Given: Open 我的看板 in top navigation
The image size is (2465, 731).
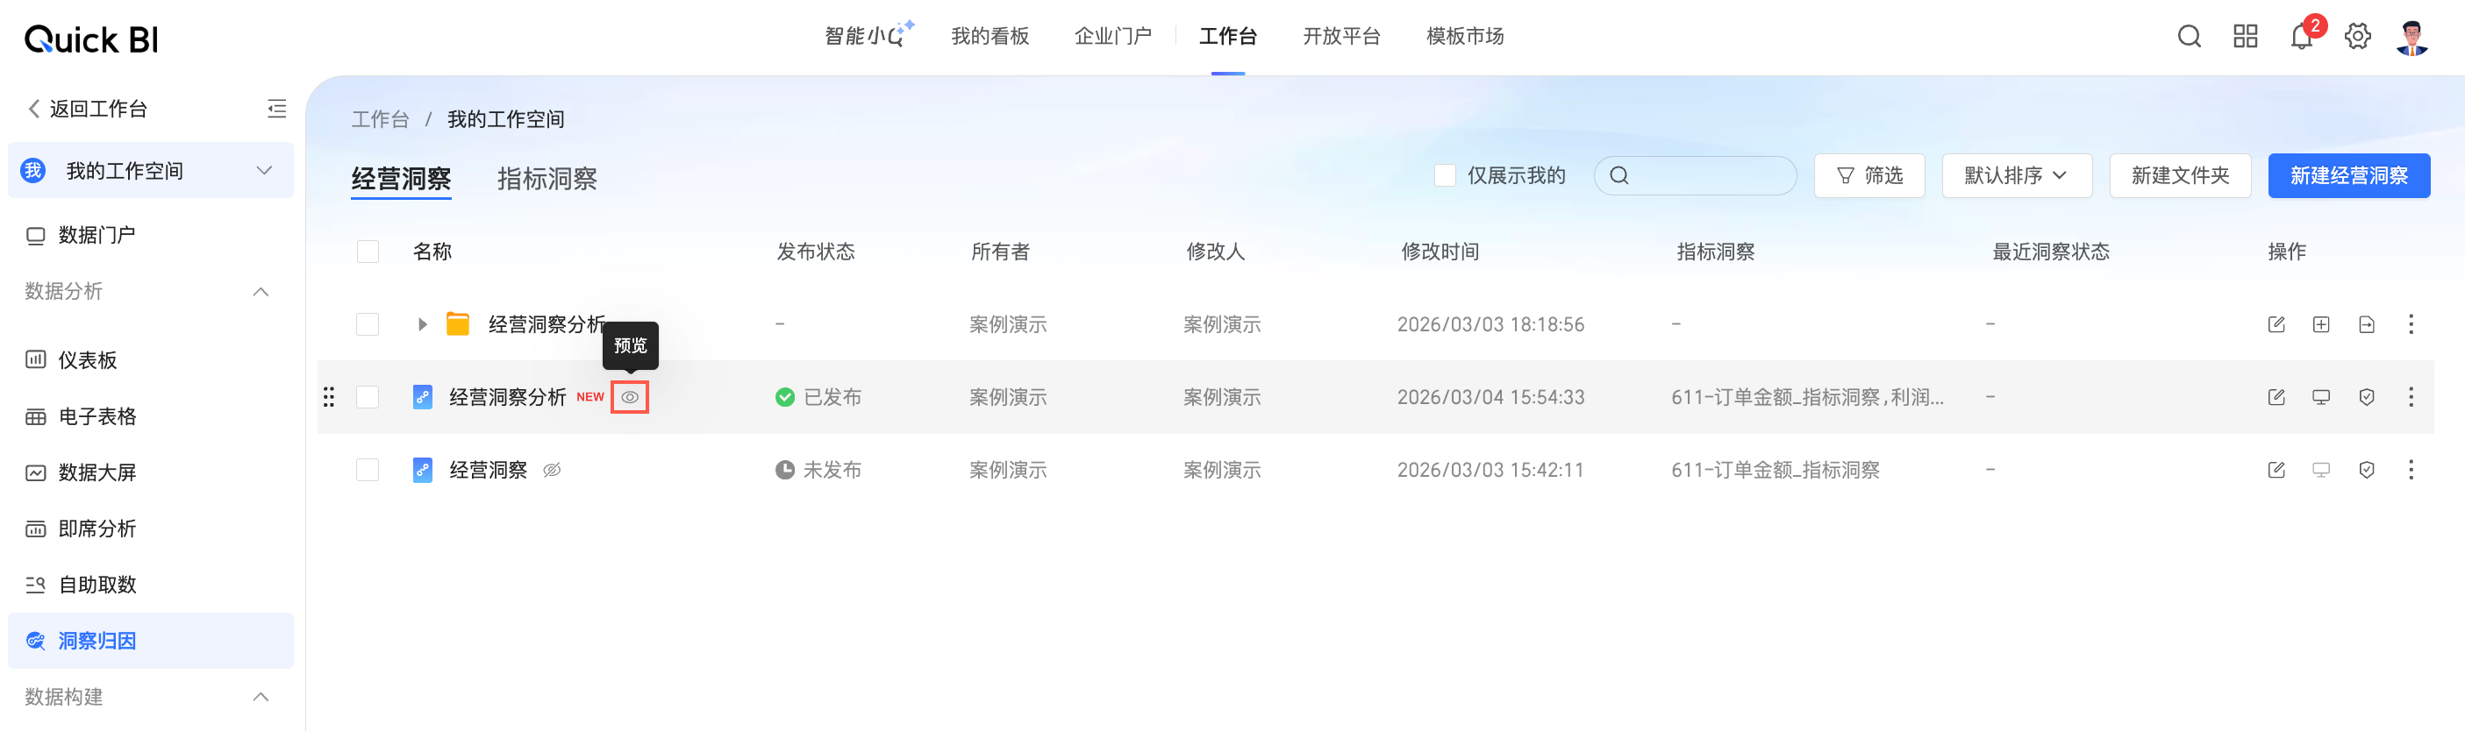Looking at the screenshot, I should coord(990,35).
